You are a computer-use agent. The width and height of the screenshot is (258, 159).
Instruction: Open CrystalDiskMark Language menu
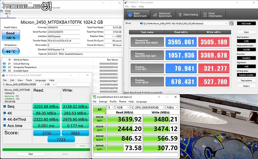tap(141, 102)
